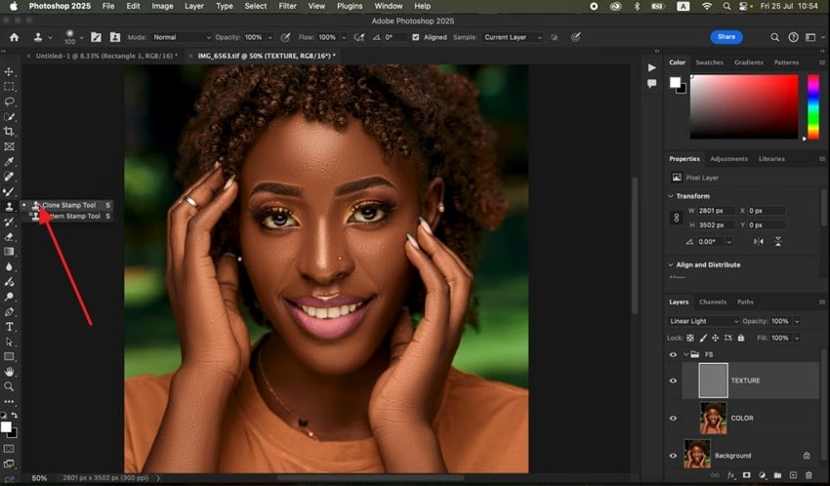830x486 pixels.
Task: Click the Home icon in options bar
Action: (x=15, y=37)
